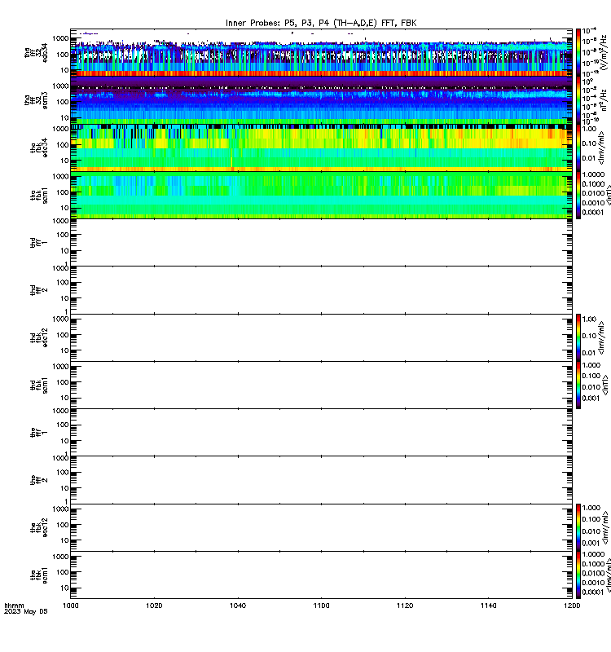This screenshot has width=611, height=652.
Task: Select the "tha fff 32 scm3" panel label
Action: click(x=36, y=100)
